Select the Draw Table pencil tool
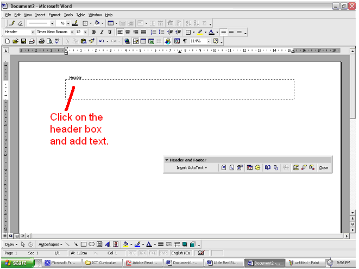359x269 pixels. (12, 23)
